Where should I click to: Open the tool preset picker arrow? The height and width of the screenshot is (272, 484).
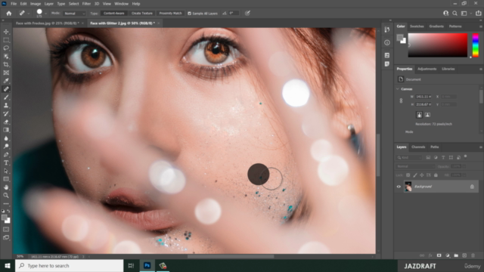click(x=29, y=14)
